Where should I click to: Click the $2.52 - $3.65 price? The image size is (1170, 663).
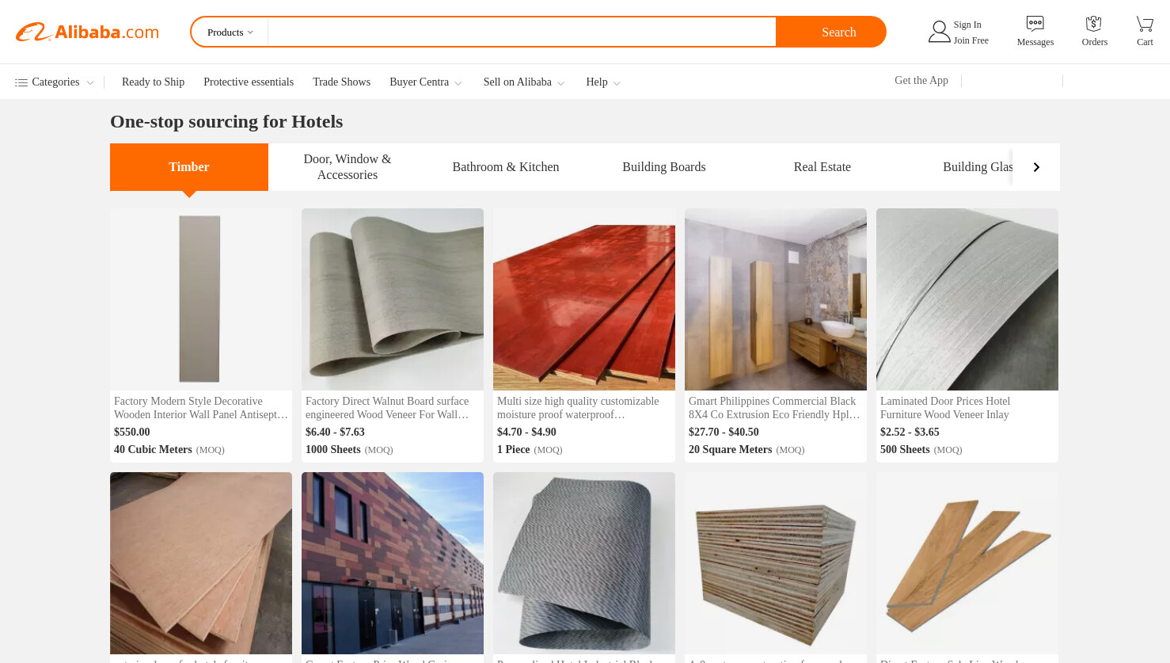[x=910, y=432]
